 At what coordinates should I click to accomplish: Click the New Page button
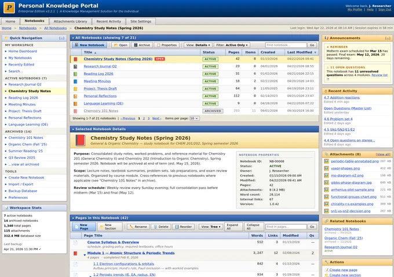click(x=84, y=227)
